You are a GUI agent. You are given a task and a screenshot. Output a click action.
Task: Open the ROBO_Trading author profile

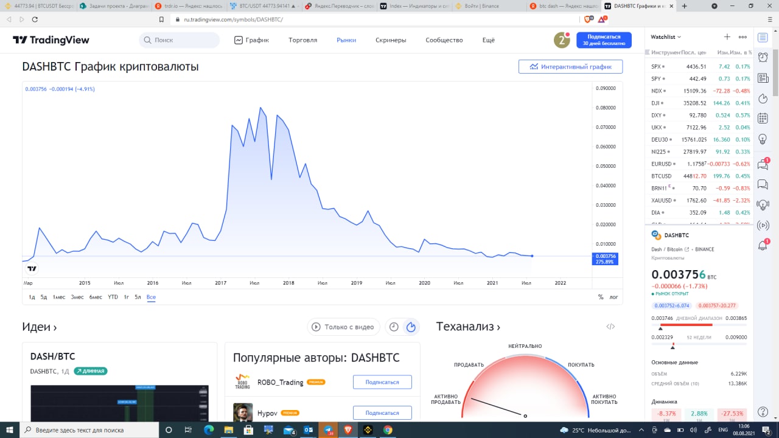pyautogui.click(x=281, y=382)
